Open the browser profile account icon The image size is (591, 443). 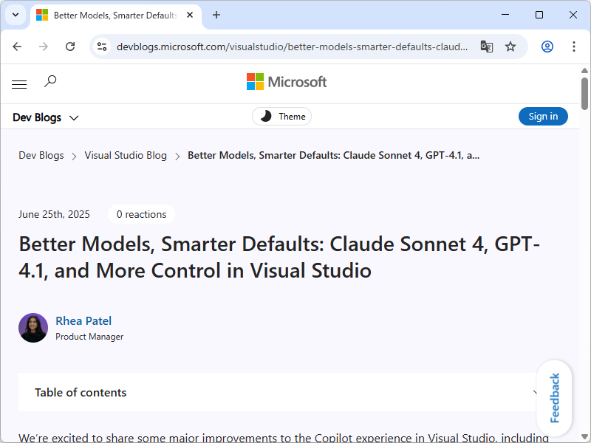547,46
